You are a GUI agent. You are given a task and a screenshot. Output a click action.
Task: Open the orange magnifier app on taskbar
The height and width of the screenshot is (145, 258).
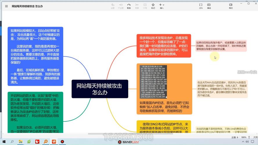pos(46,142)
